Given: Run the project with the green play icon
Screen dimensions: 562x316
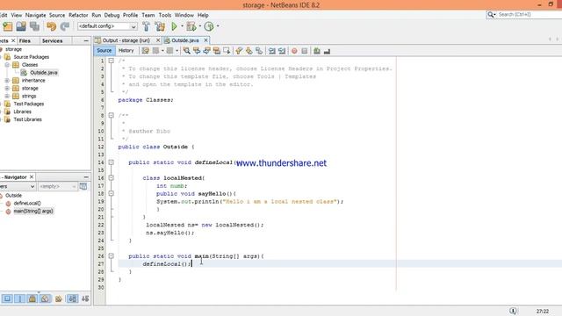Looking at the screenshot, I should [x=174, y=26].
